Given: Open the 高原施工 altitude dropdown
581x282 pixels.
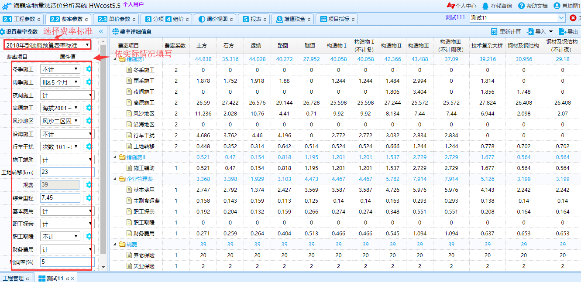Looking at the screenshot, I should click(x=60, y=108).
